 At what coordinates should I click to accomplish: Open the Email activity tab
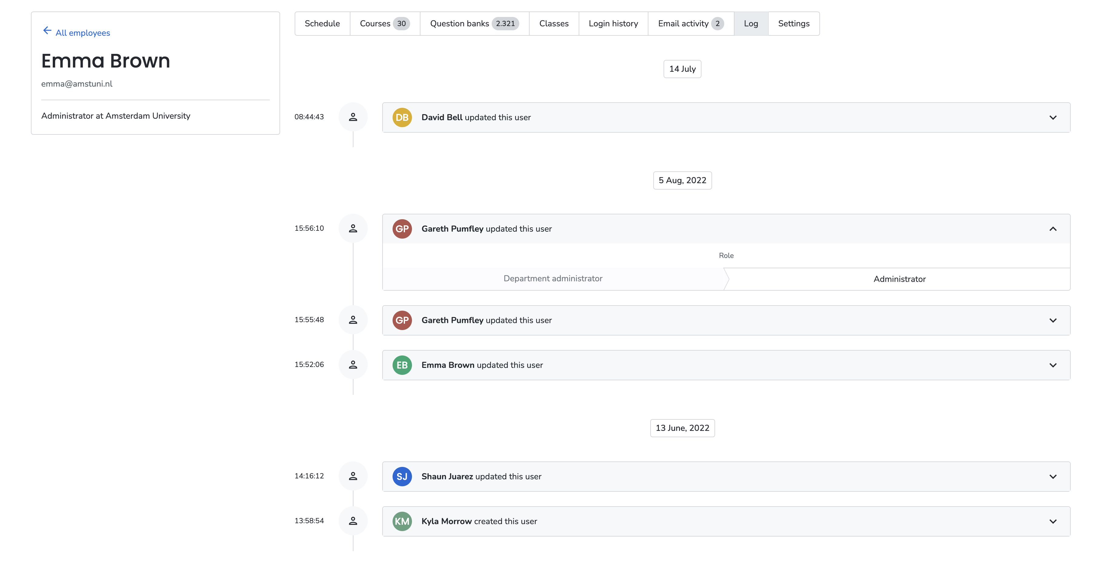(691, 24)
